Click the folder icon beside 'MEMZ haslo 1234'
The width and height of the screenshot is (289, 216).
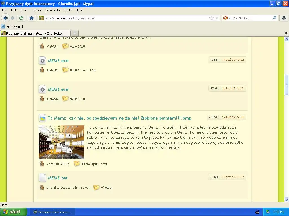(x=65, y=70)
